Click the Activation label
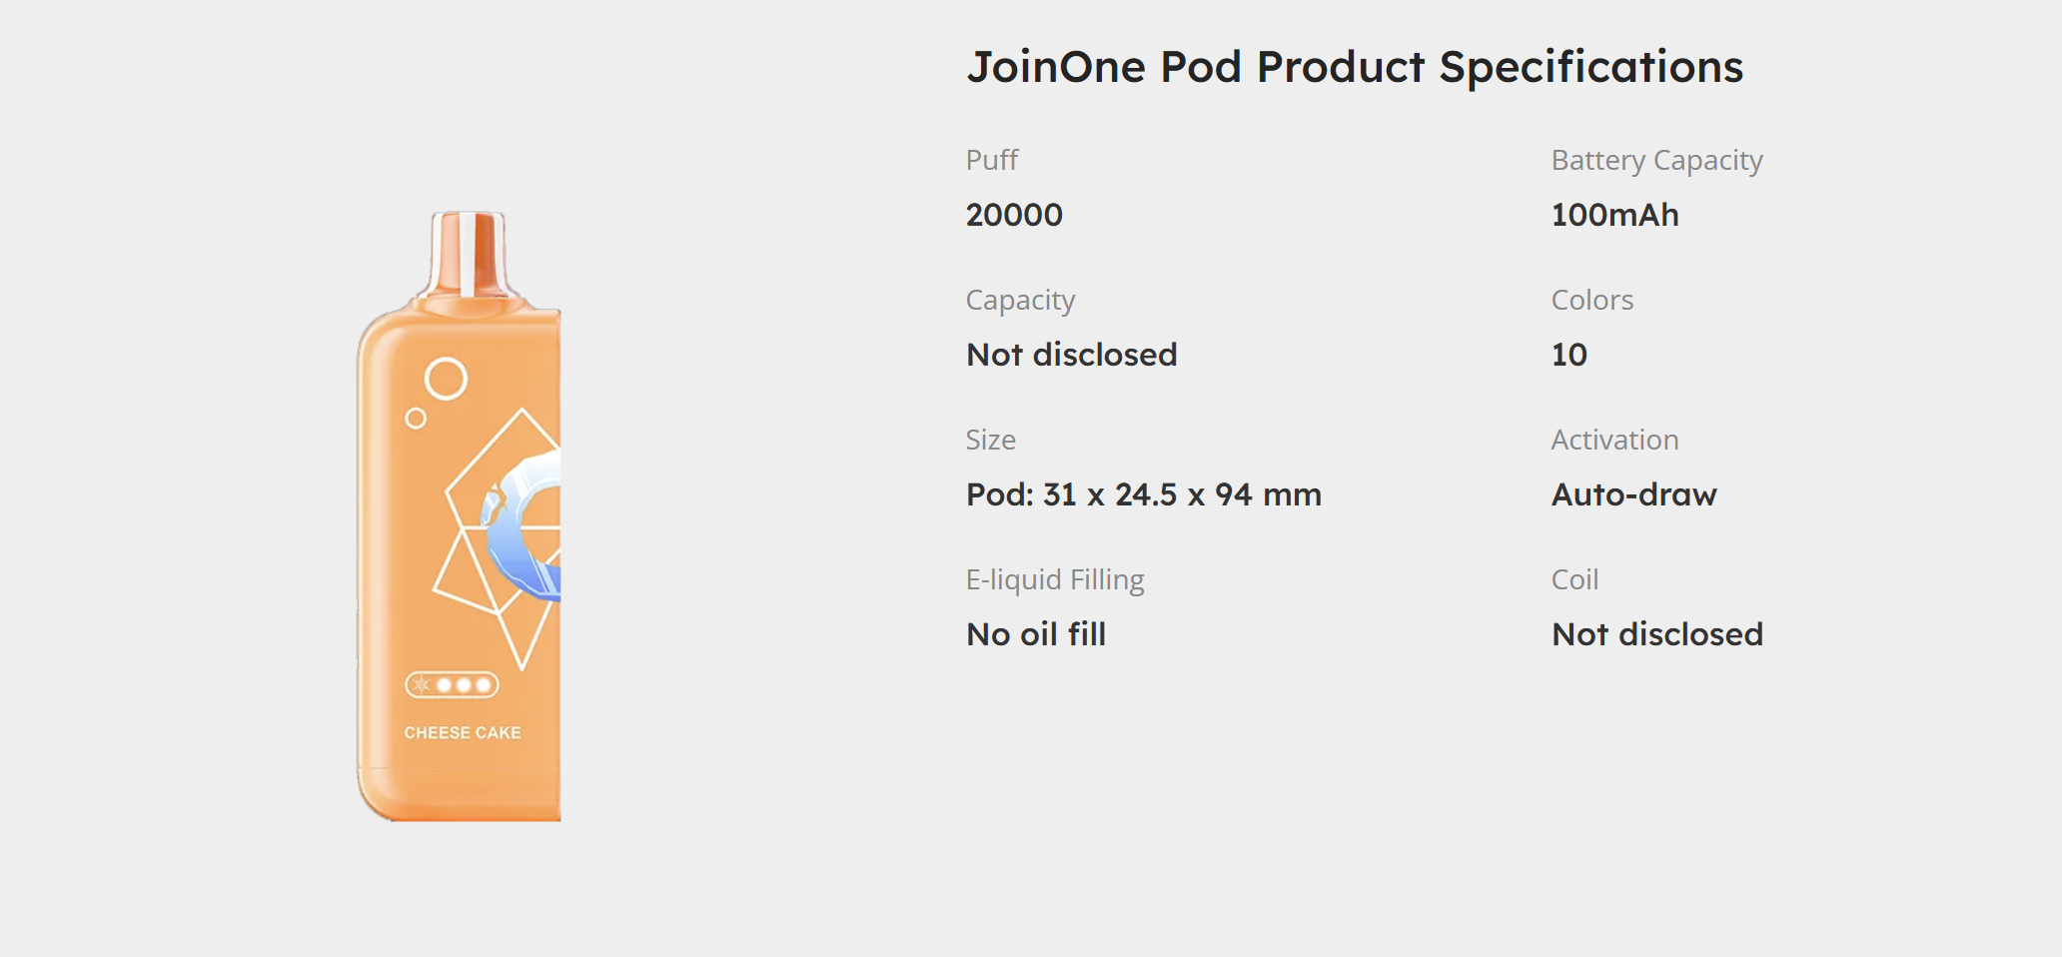 [1613, 440]
